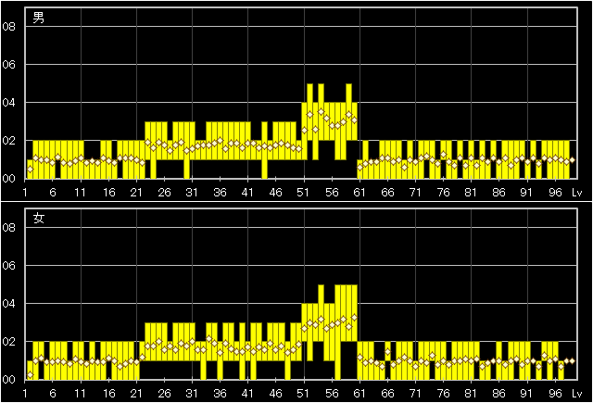The width and height of the screenshot is (593, 403).
Task: Click x-axis label 96 under 男 chart
Action: [555, 193]
